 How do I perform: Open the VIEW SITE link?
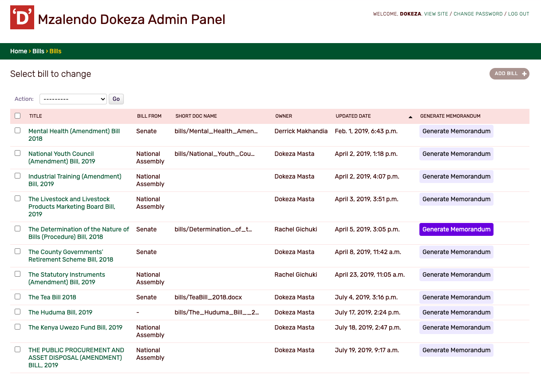[x=436, y=14]
